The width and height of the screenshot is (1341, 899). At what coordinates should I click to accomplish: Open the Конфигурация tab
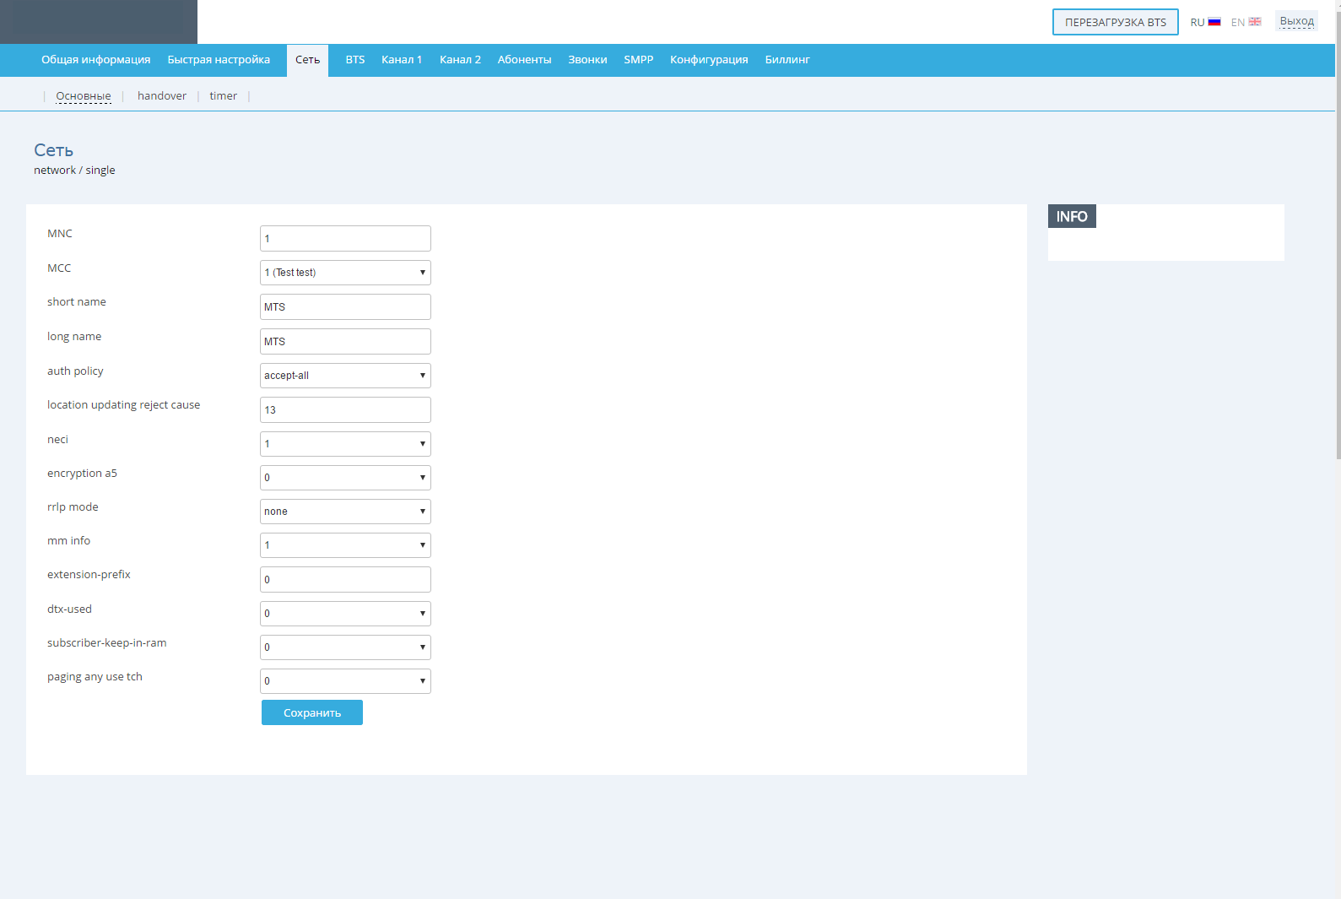point(709,60)
